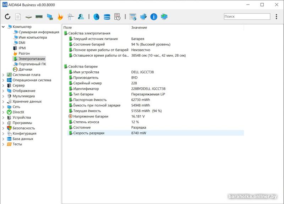Click the Monitor diagnostics toolbar icon

tap(50, 17)
